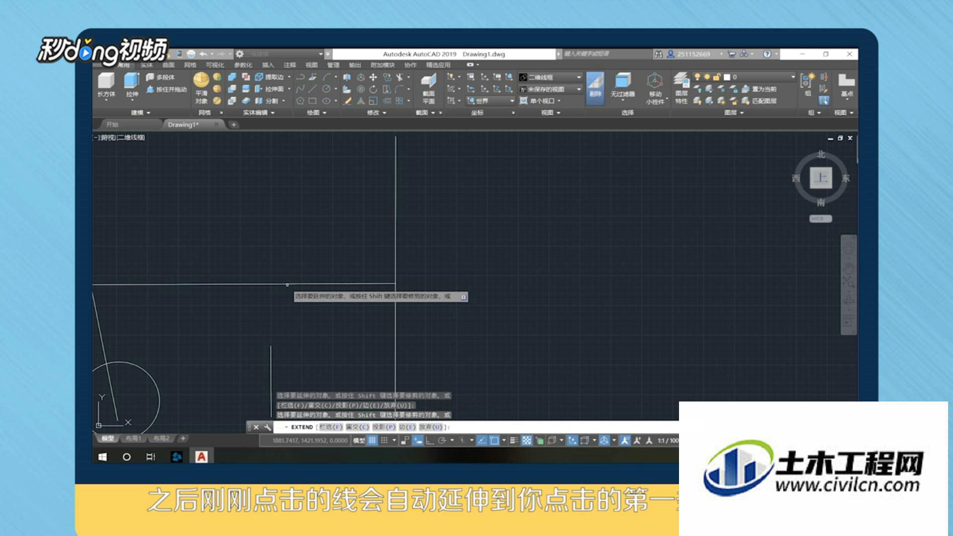Click the 分割 separate solid tool
The image size is (953, 536).
[267, 101]
